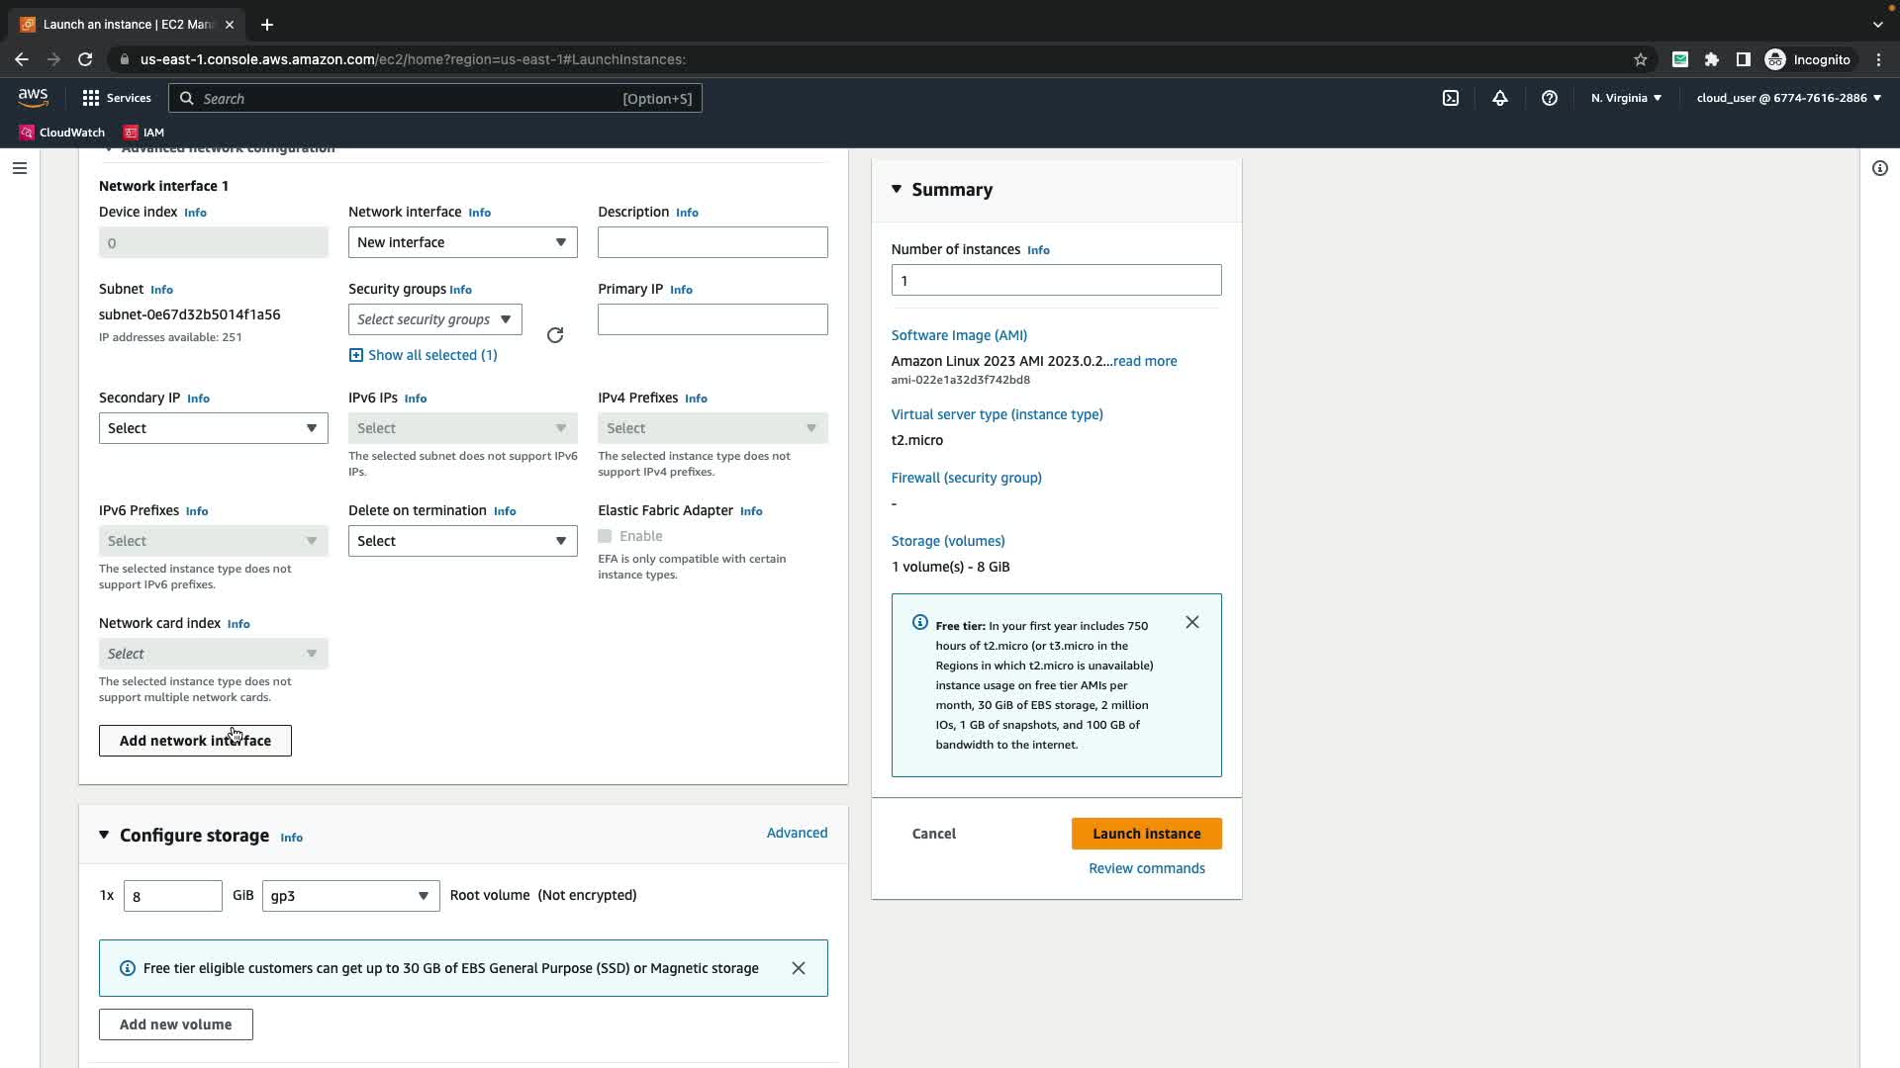Open the notifications bell icon

point(1500,98)
